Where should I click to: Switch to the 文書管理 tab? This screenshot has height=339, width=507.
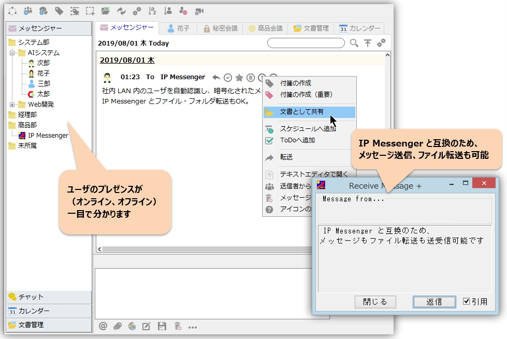[x=311, y=28]
